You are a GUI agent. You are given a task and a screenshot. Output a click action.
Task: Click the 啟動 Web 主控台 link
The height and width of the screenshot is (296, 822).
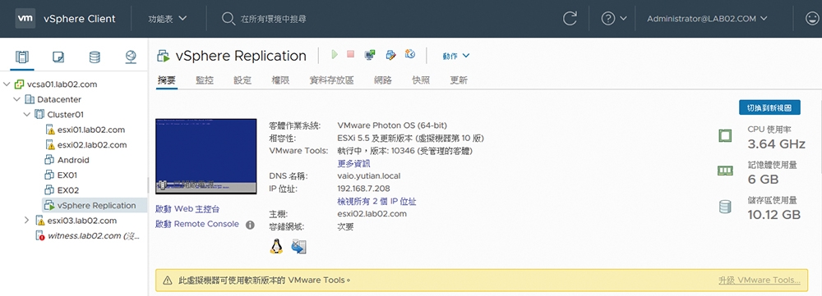point(187,209)
